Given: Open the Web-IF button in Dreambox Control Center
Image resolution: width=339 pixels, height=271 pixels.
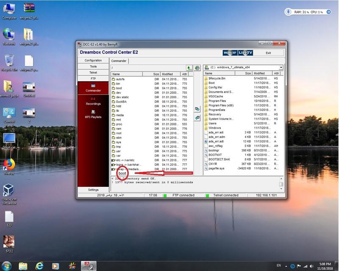Looking at the screenshot, I should click(230, 53).
